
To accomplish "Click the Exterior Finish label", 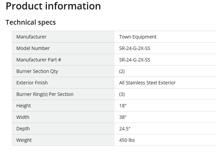I will tap(32, 83).
